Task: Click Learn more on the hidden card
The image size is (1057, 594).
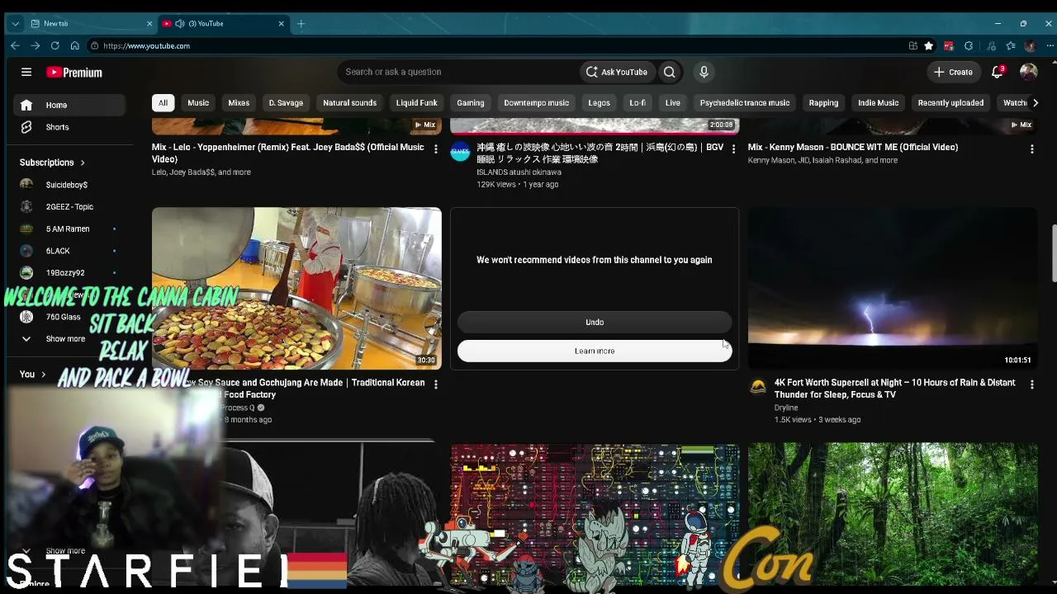Action: click(x=595, y=351)
